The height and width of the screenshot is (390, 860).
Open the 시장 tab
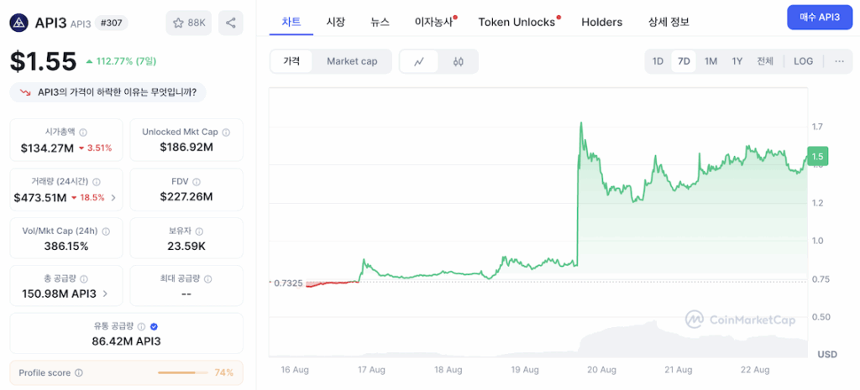pyautogui.click(x=336, y=23)
